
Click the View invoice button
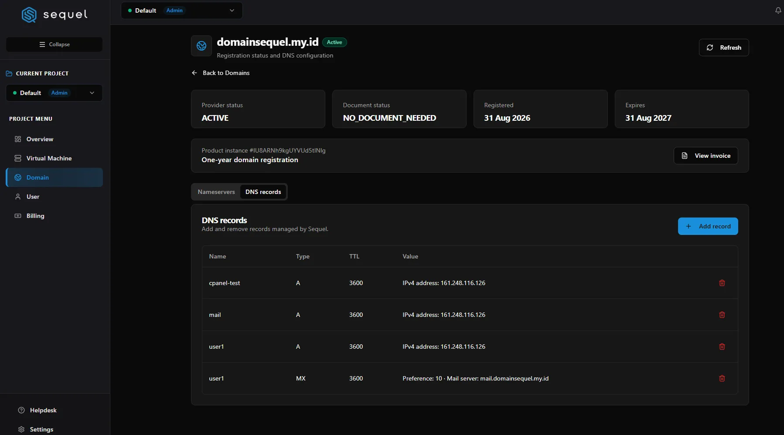pyautogui.click(x=706, y=156)
